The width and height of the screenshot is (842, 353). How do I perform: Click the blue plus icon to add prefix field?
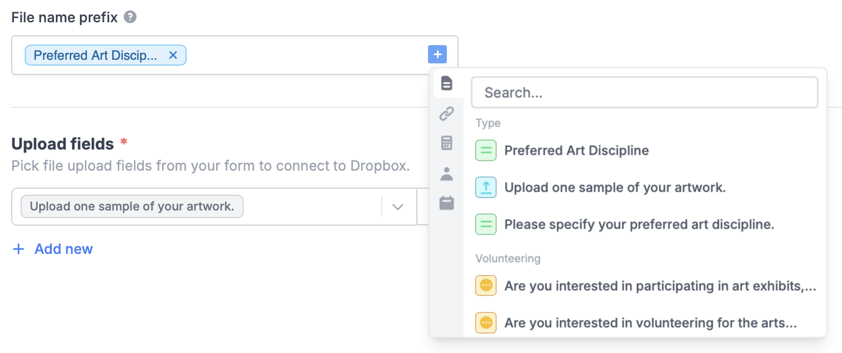(437, 54)
